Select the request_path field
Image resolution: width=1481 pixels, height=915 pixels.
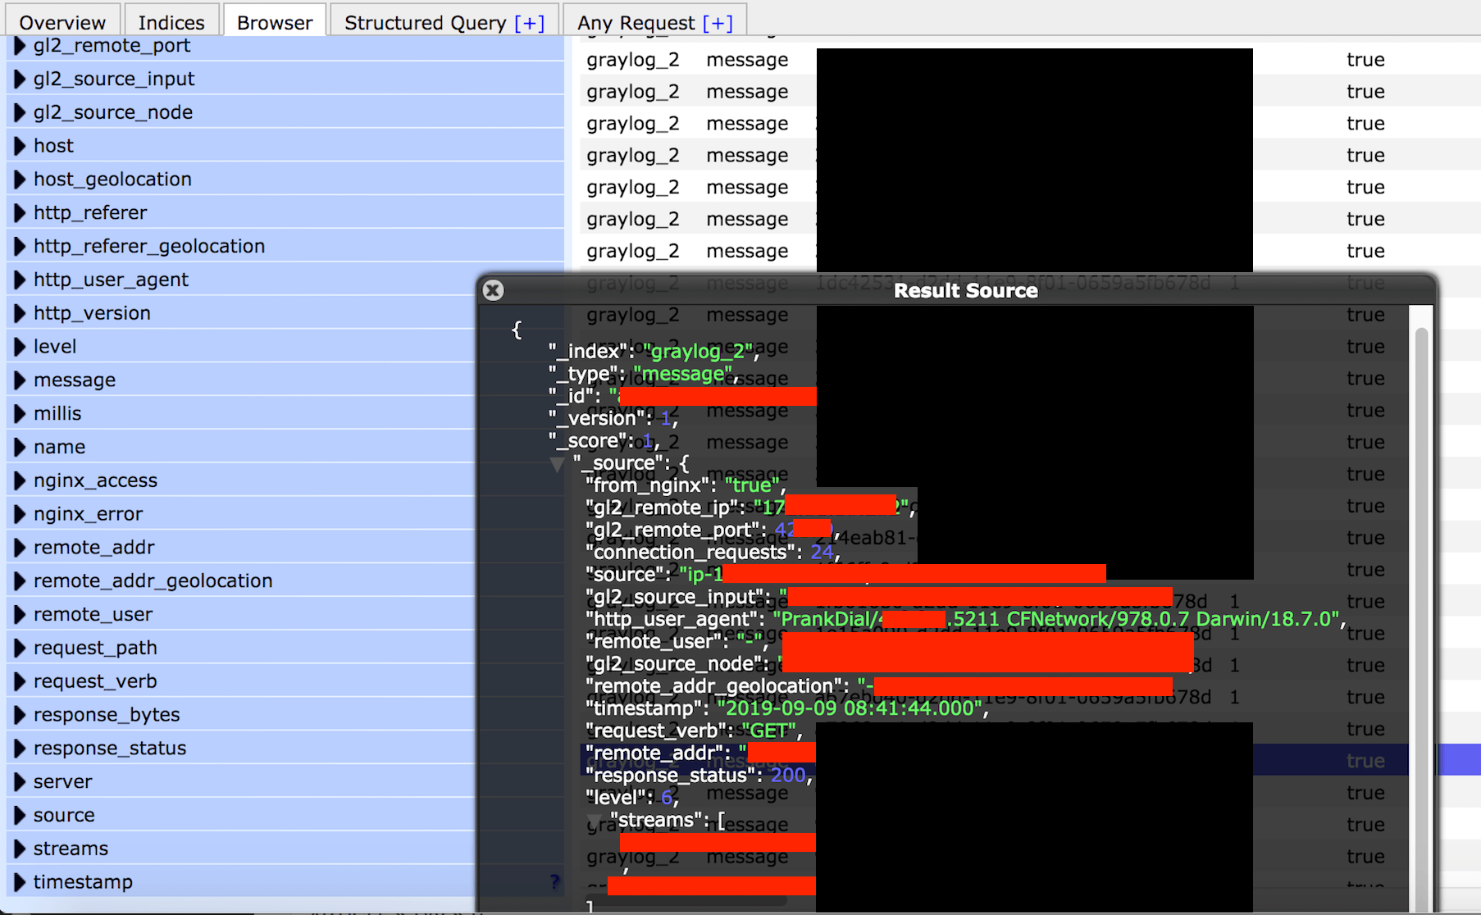pyautogui.click(x=95, y=649)
